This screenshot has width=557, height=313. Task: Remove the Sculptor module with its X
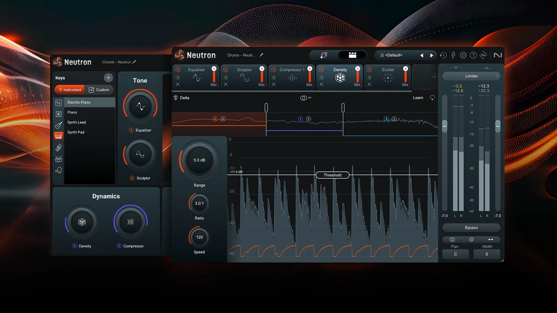[x=226, y=85]
